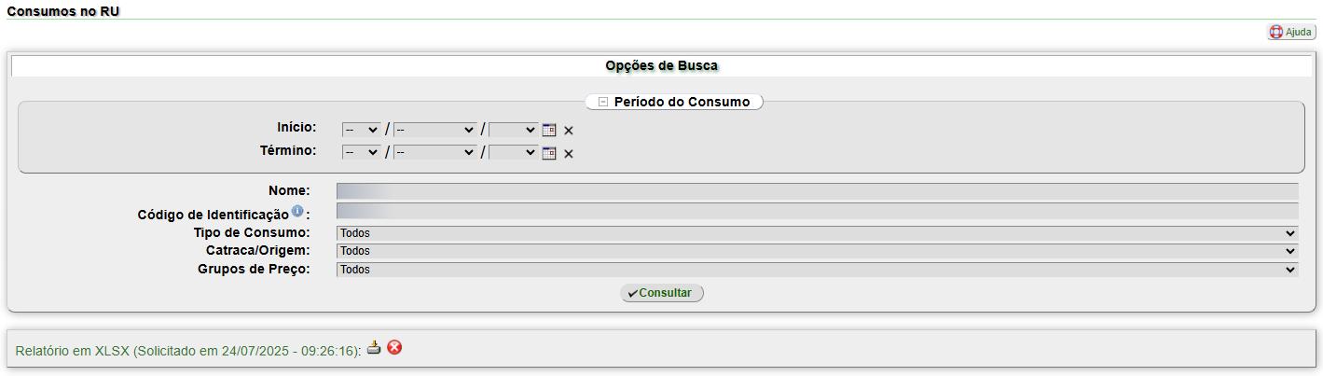Expand the Tipo de Consumo dropdown
The image size is (1323, 376).
(x=817, y=233)
